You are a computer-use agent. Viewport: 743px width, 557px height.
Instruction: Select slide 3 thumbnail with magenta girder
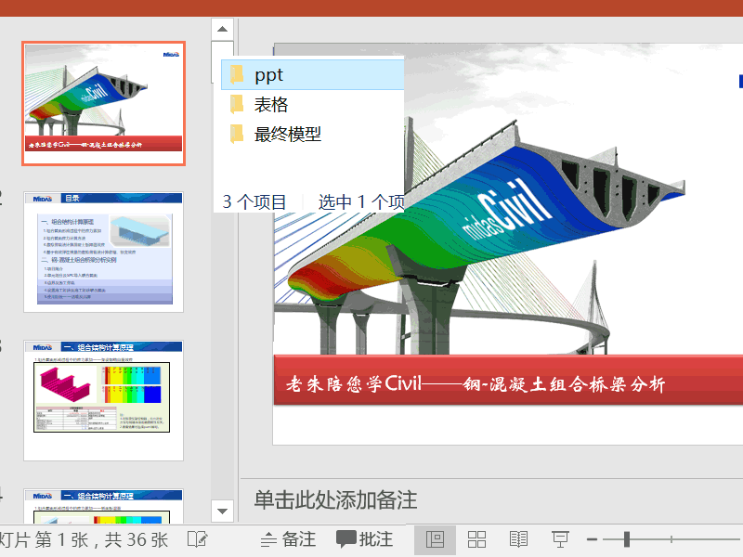tap(103, 401)
